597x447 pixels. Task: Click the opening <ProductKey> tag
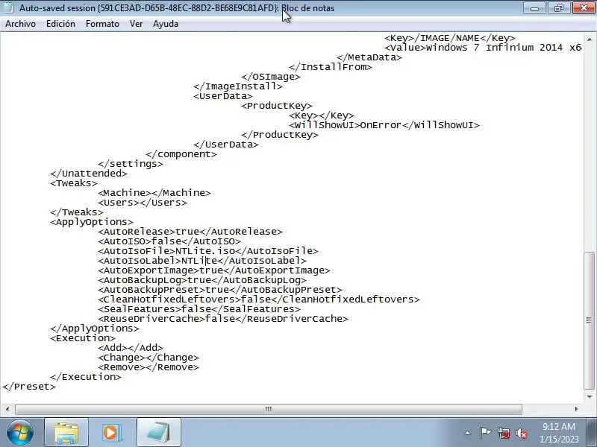(x=276, y=106)
